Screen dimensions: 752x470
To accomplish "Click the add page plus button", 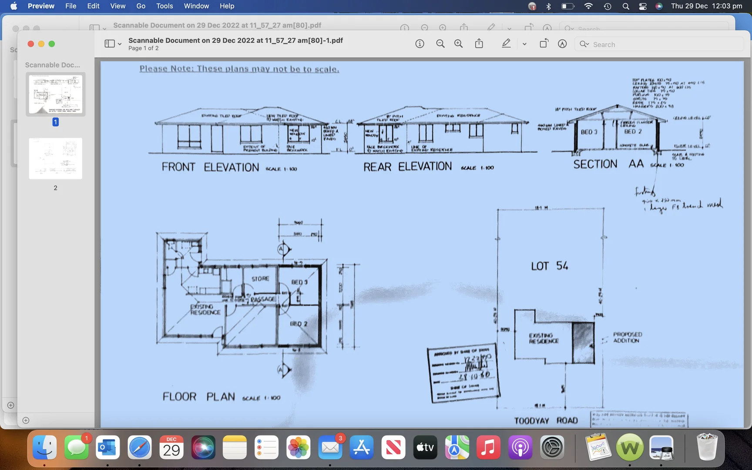I will [26, 420].
